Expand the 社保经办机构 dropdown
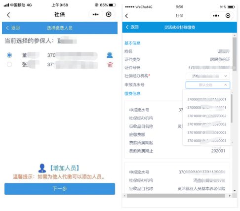The image size is (240, 211). coord(208,76)
